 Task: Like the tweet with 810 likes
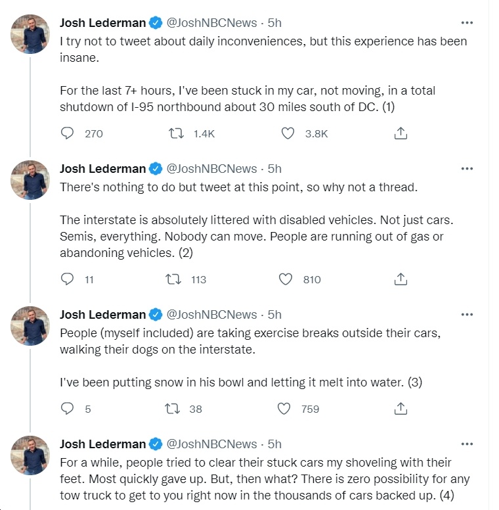[286, 279]
